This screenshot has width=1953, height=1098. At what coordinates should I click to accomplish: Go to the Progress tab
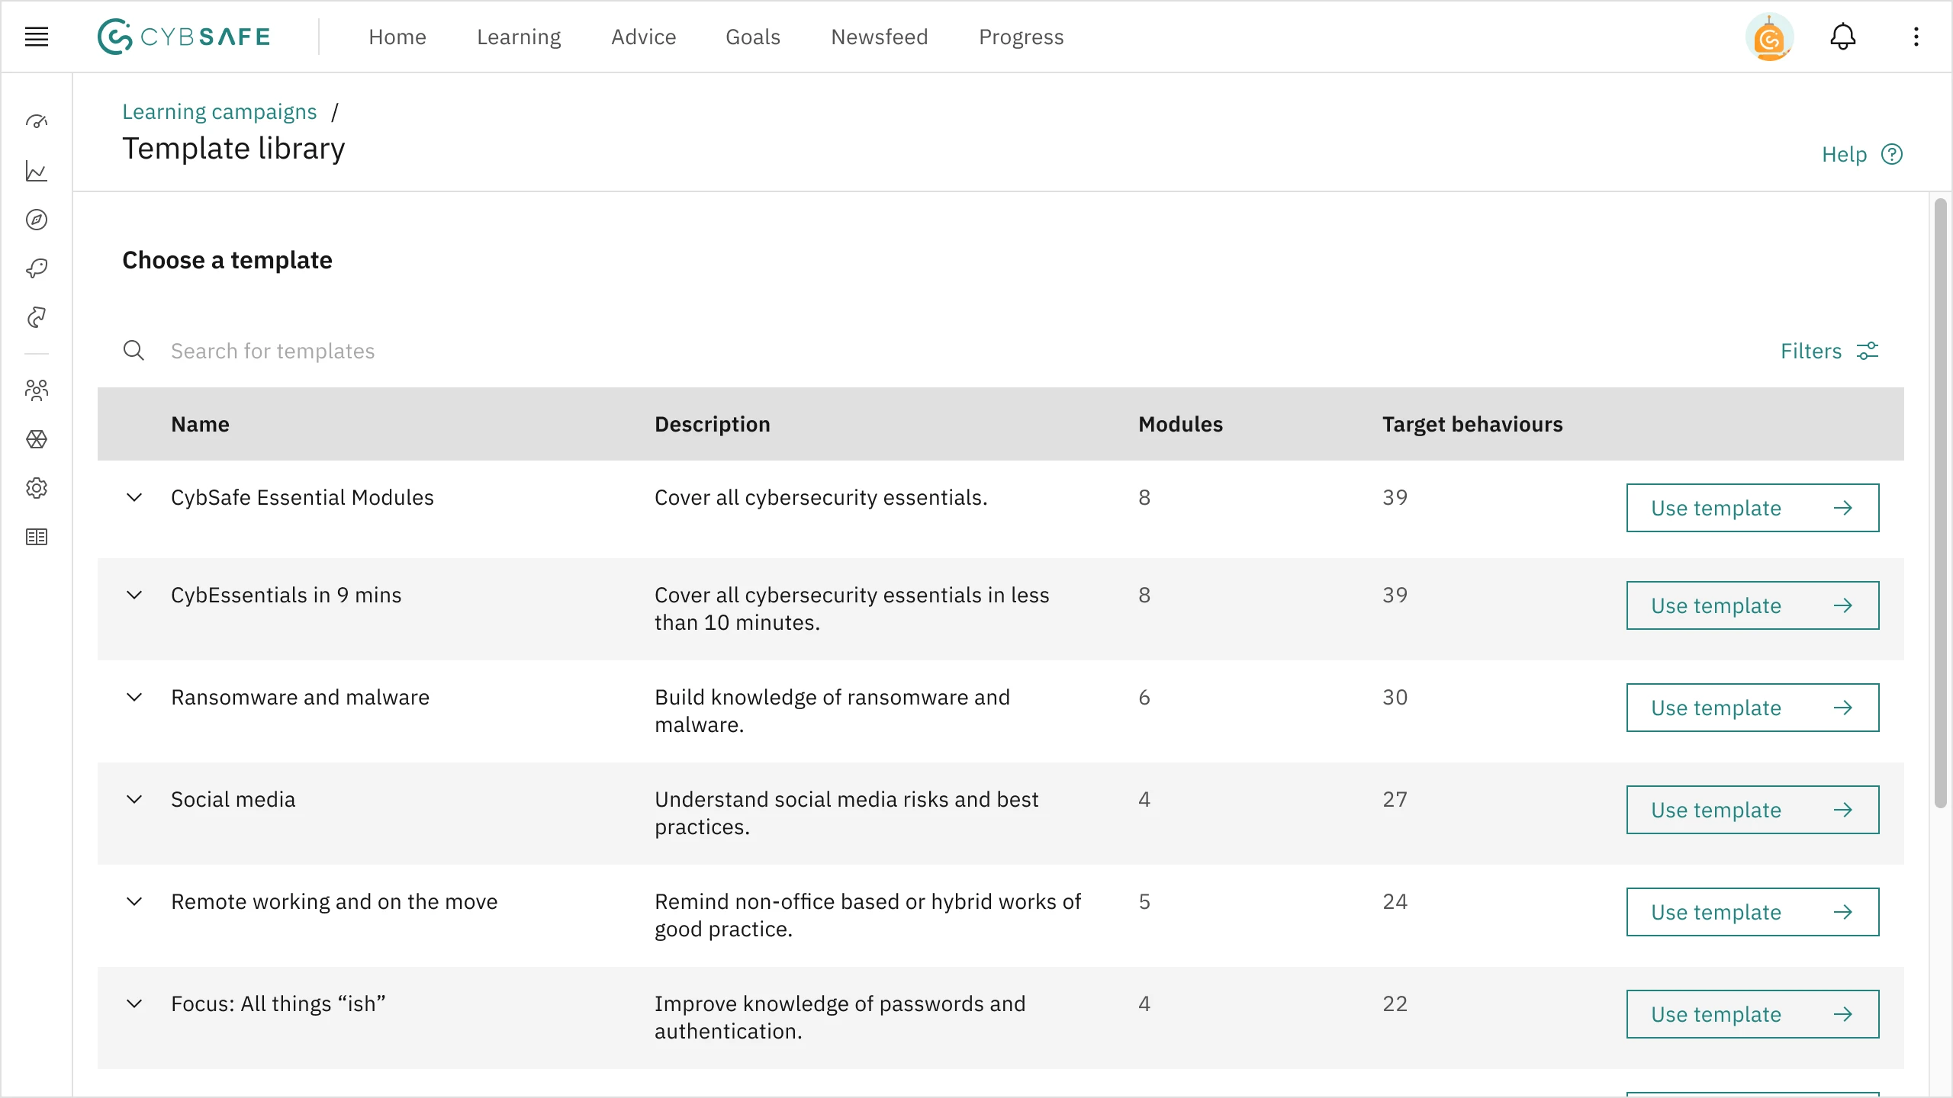(x=1022, y=37)
